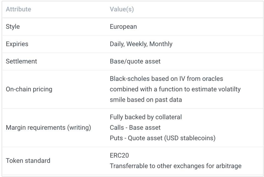The image size is (264, 177).
Task: Click the Black-scholes based on IV line
Action: click(x=166, y=78)
